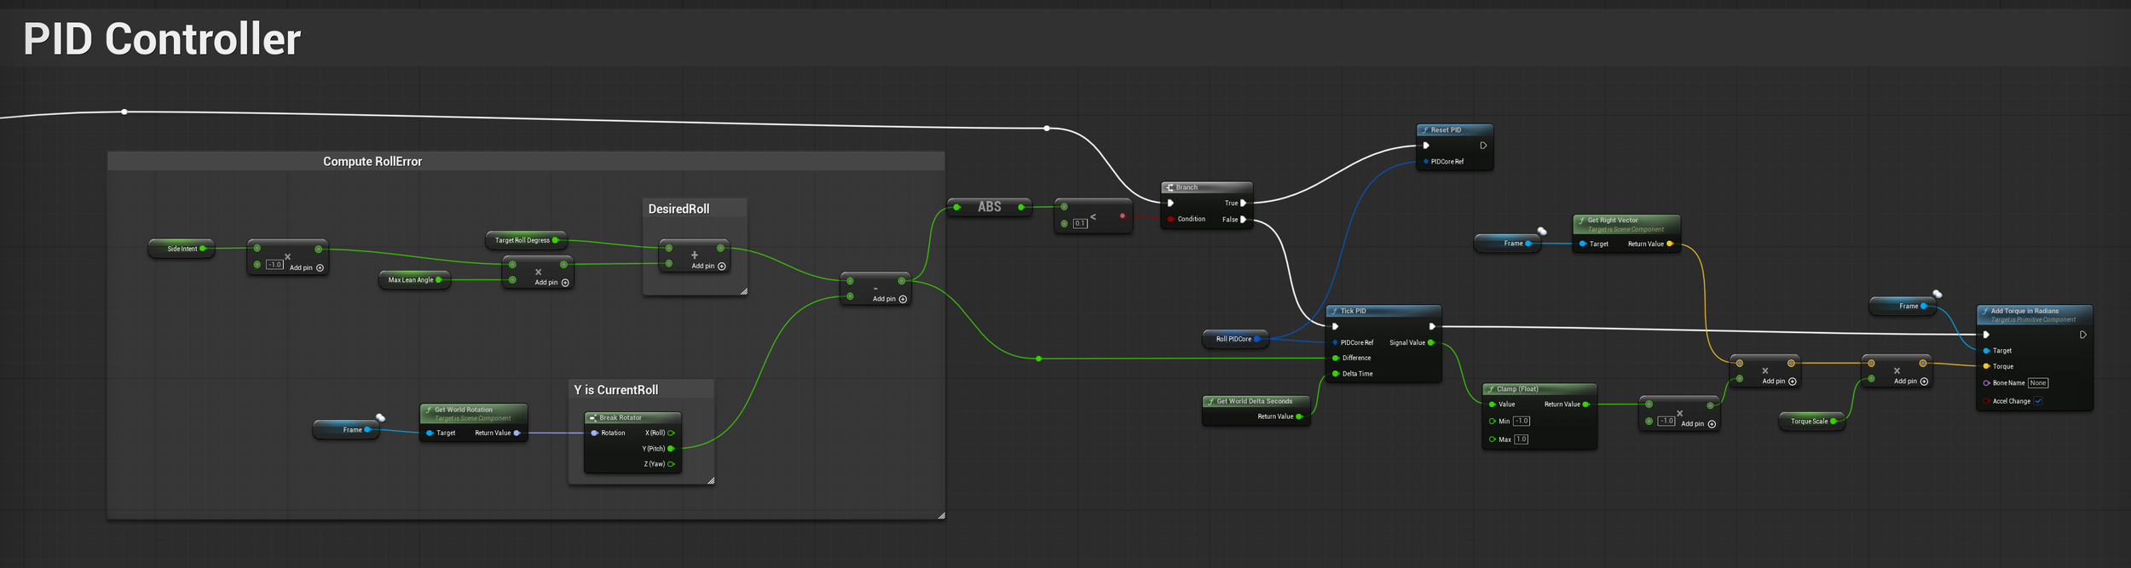Screen dimensions: 2131x568
Task: Select the PID Controller comment heading
Action: pos(162,39)
